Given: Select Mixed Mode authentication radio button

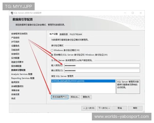Looking at the screenshot, I should 52,55.
